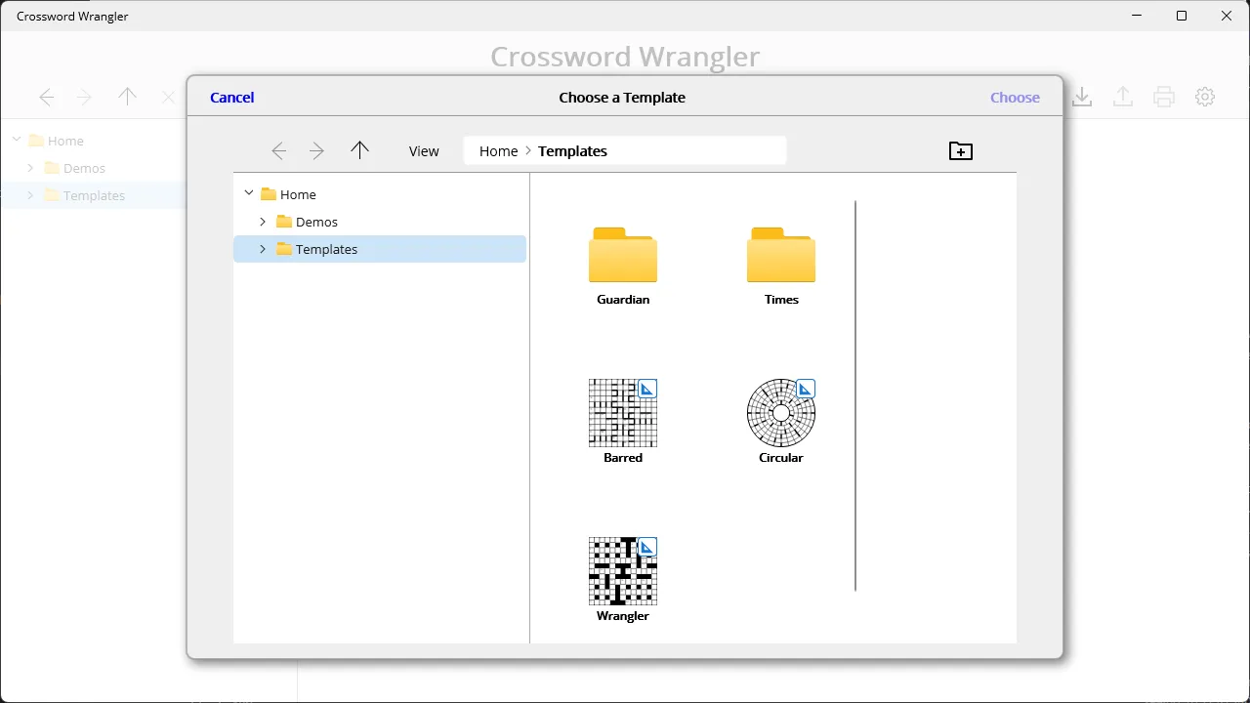
Task: Click the Times folder label
Action: [x=781, y=300]
